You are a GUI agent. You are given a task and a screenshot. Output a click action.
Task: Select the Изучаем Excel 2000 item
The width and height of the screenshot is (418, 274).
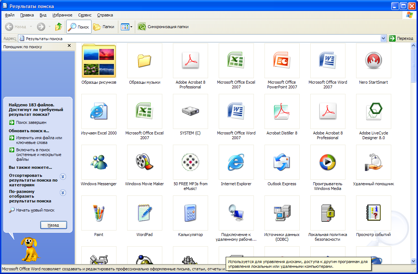point(99,111)
